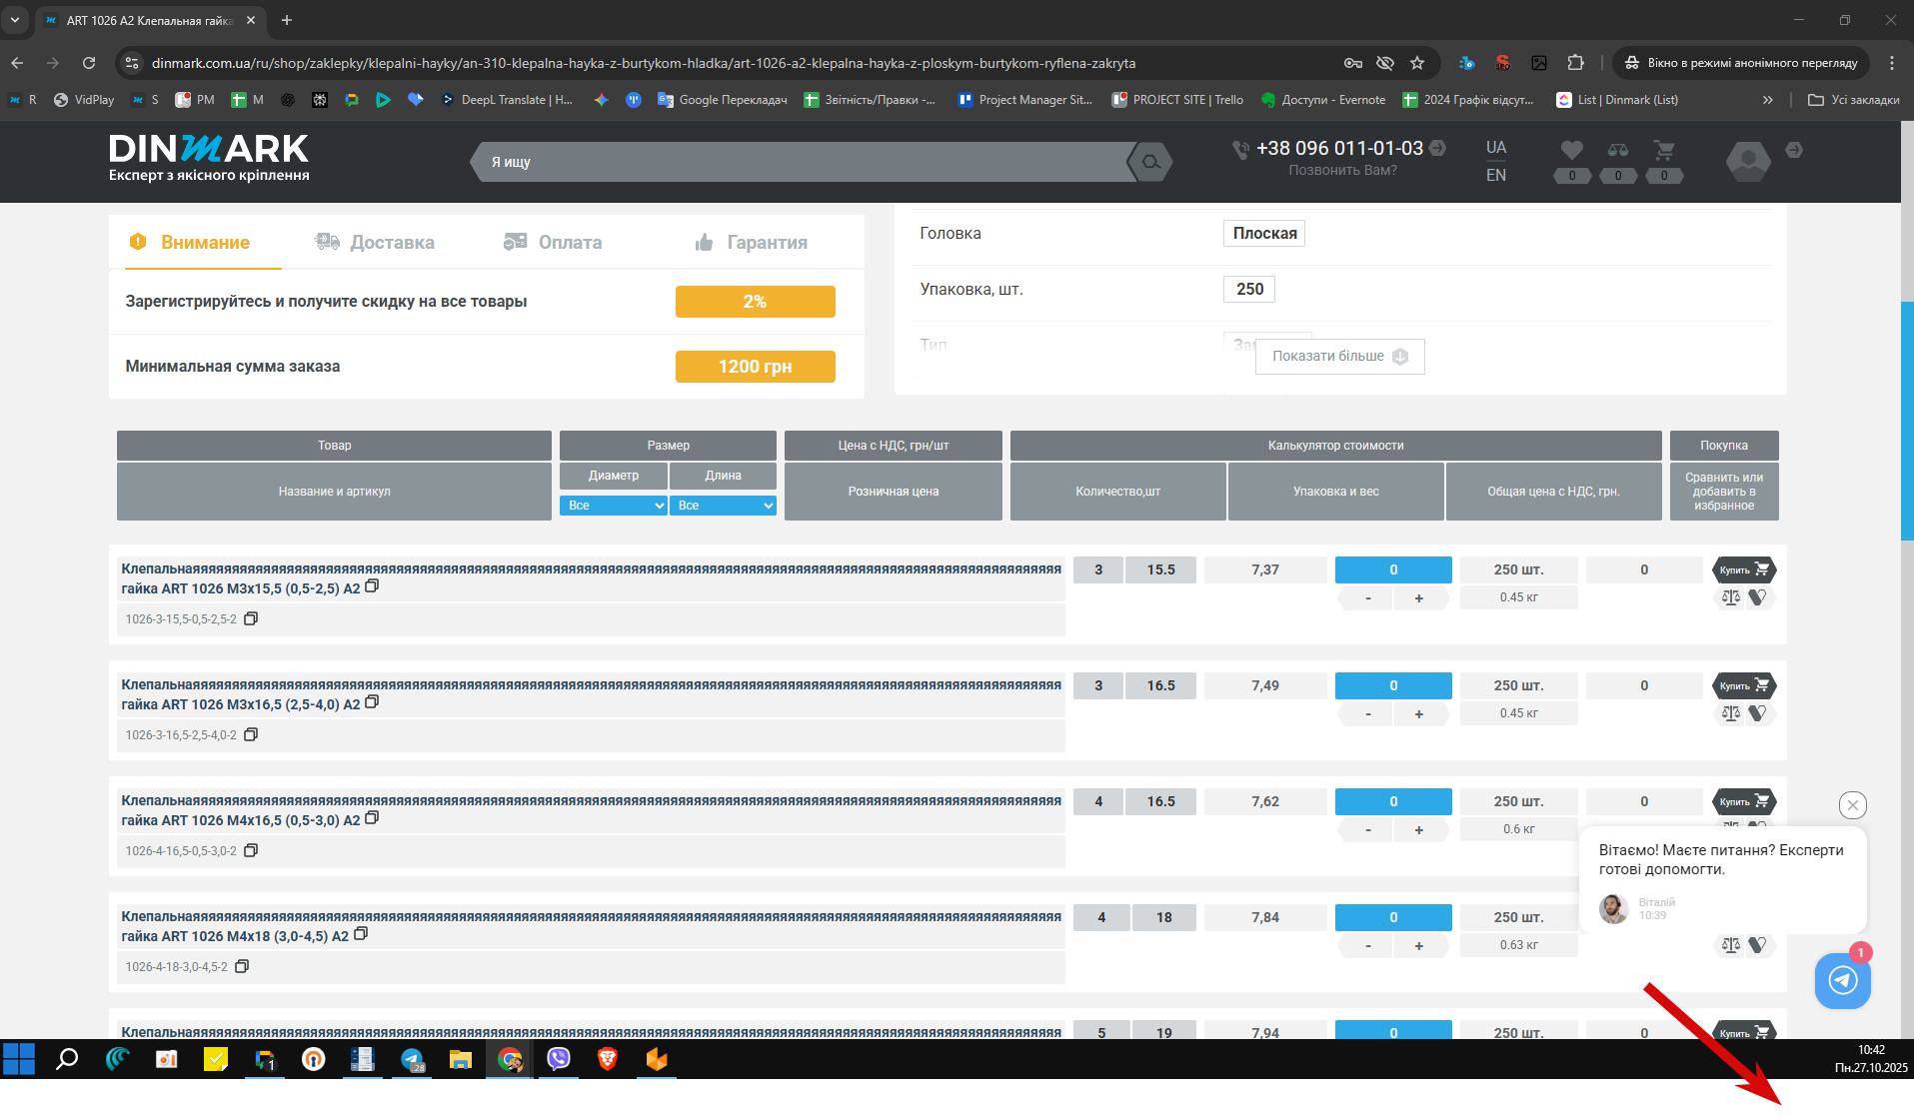Image resolution: width=1914 pixels, height=1118 pixels.
Task: Click Купить button for M4x16,5 row
Action: tap(1744, 801)
